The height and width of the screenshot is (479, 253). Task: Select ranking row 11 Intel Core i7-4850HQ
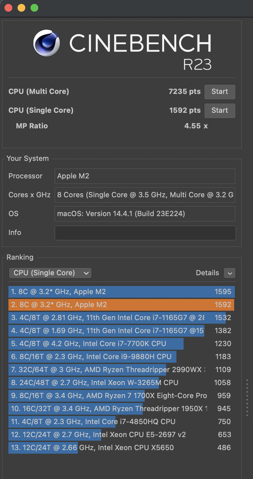coord(122,422)
